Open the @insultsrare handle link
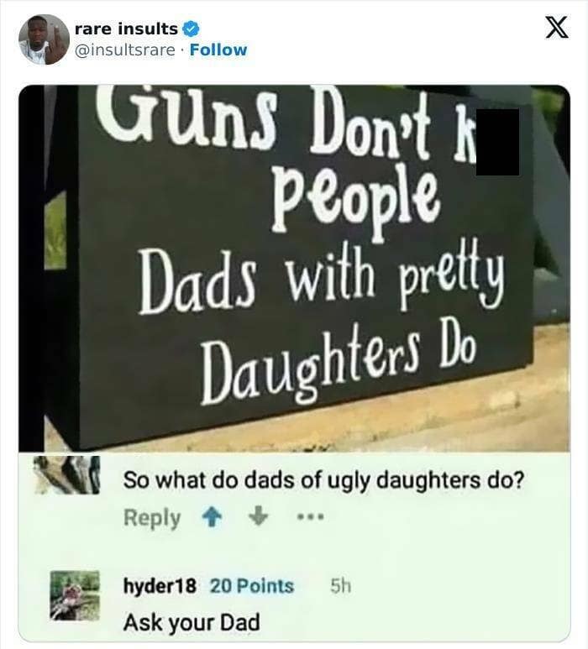Viewport: 588px width, 649px height. [x=124, y=50]
